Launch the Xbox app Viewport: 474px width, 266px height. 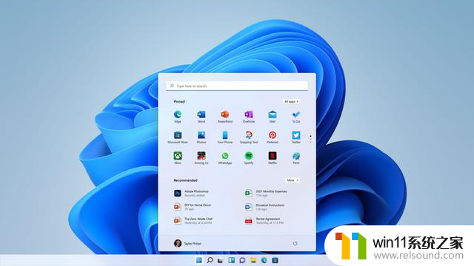tap(178, 157)
